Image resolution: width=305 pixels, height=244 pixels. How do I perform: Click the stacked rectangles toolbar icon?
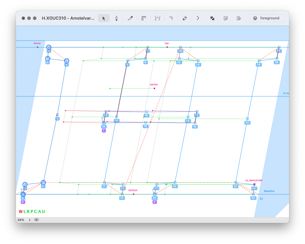coord(239,18)
